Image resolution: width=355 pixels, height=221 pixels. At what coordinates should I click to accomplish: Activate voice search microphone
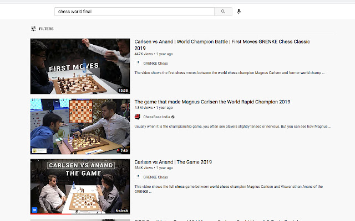[x=239, y=11]
